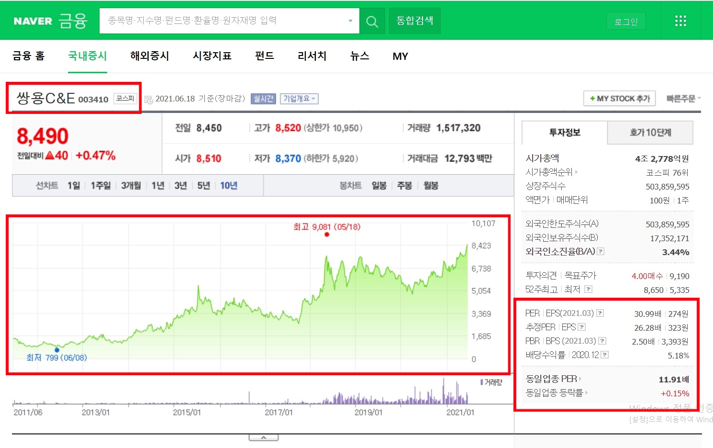The image size is (713, 448).
Task: Select the 일봉 candlestick chart
Action: (379, 186)
